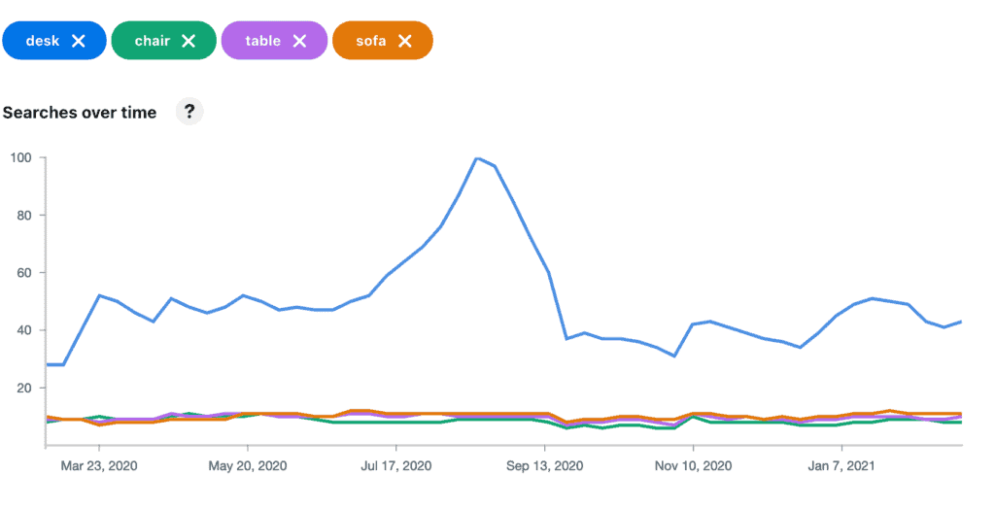Select the Jan 7, 2021 date tick
Screen dimensions: 995x510
coord(841,465)
